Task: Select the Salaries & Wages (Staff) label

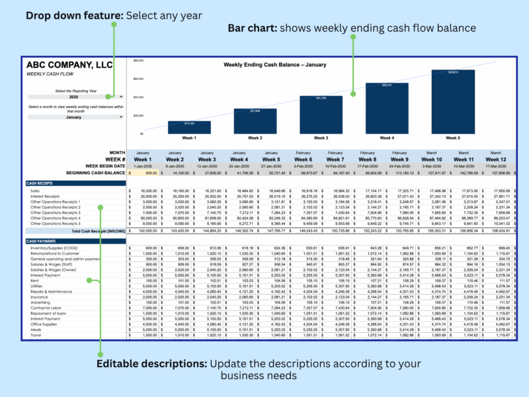Action: pyautogui.click(x=52, y=264)
